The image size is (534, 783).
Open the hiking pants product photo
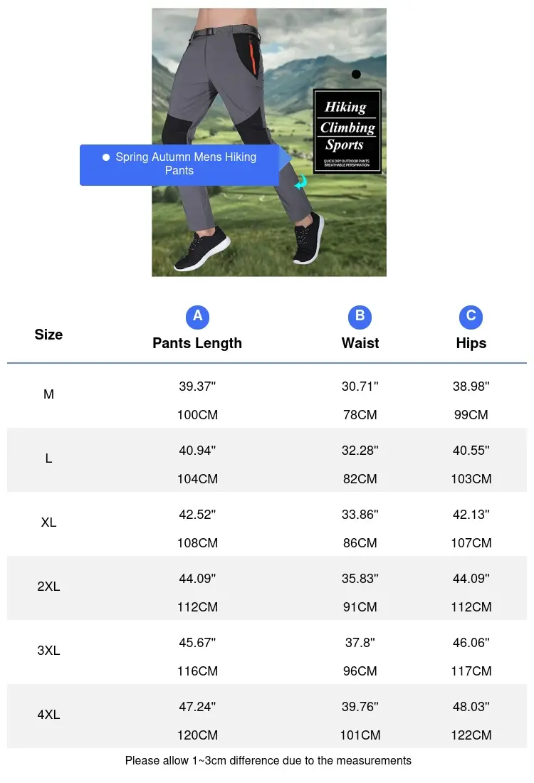tap(268, 142)
